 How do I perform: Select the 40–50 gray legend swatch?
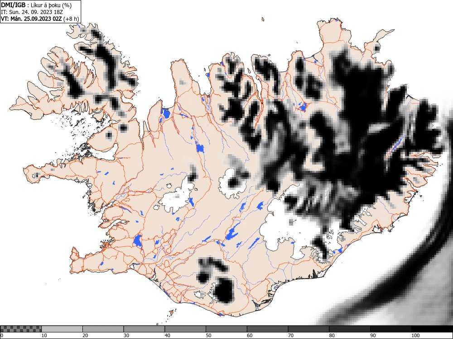pyautogui.click(x=185, y=329)
